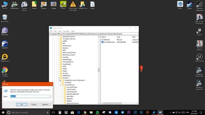Open Edge browser from the taskbar
The image size is (205, 115).
[78, 112]
